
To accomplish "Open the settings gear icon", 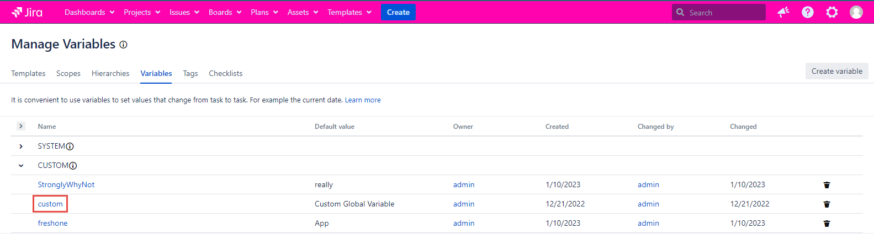I will point(831,12).
